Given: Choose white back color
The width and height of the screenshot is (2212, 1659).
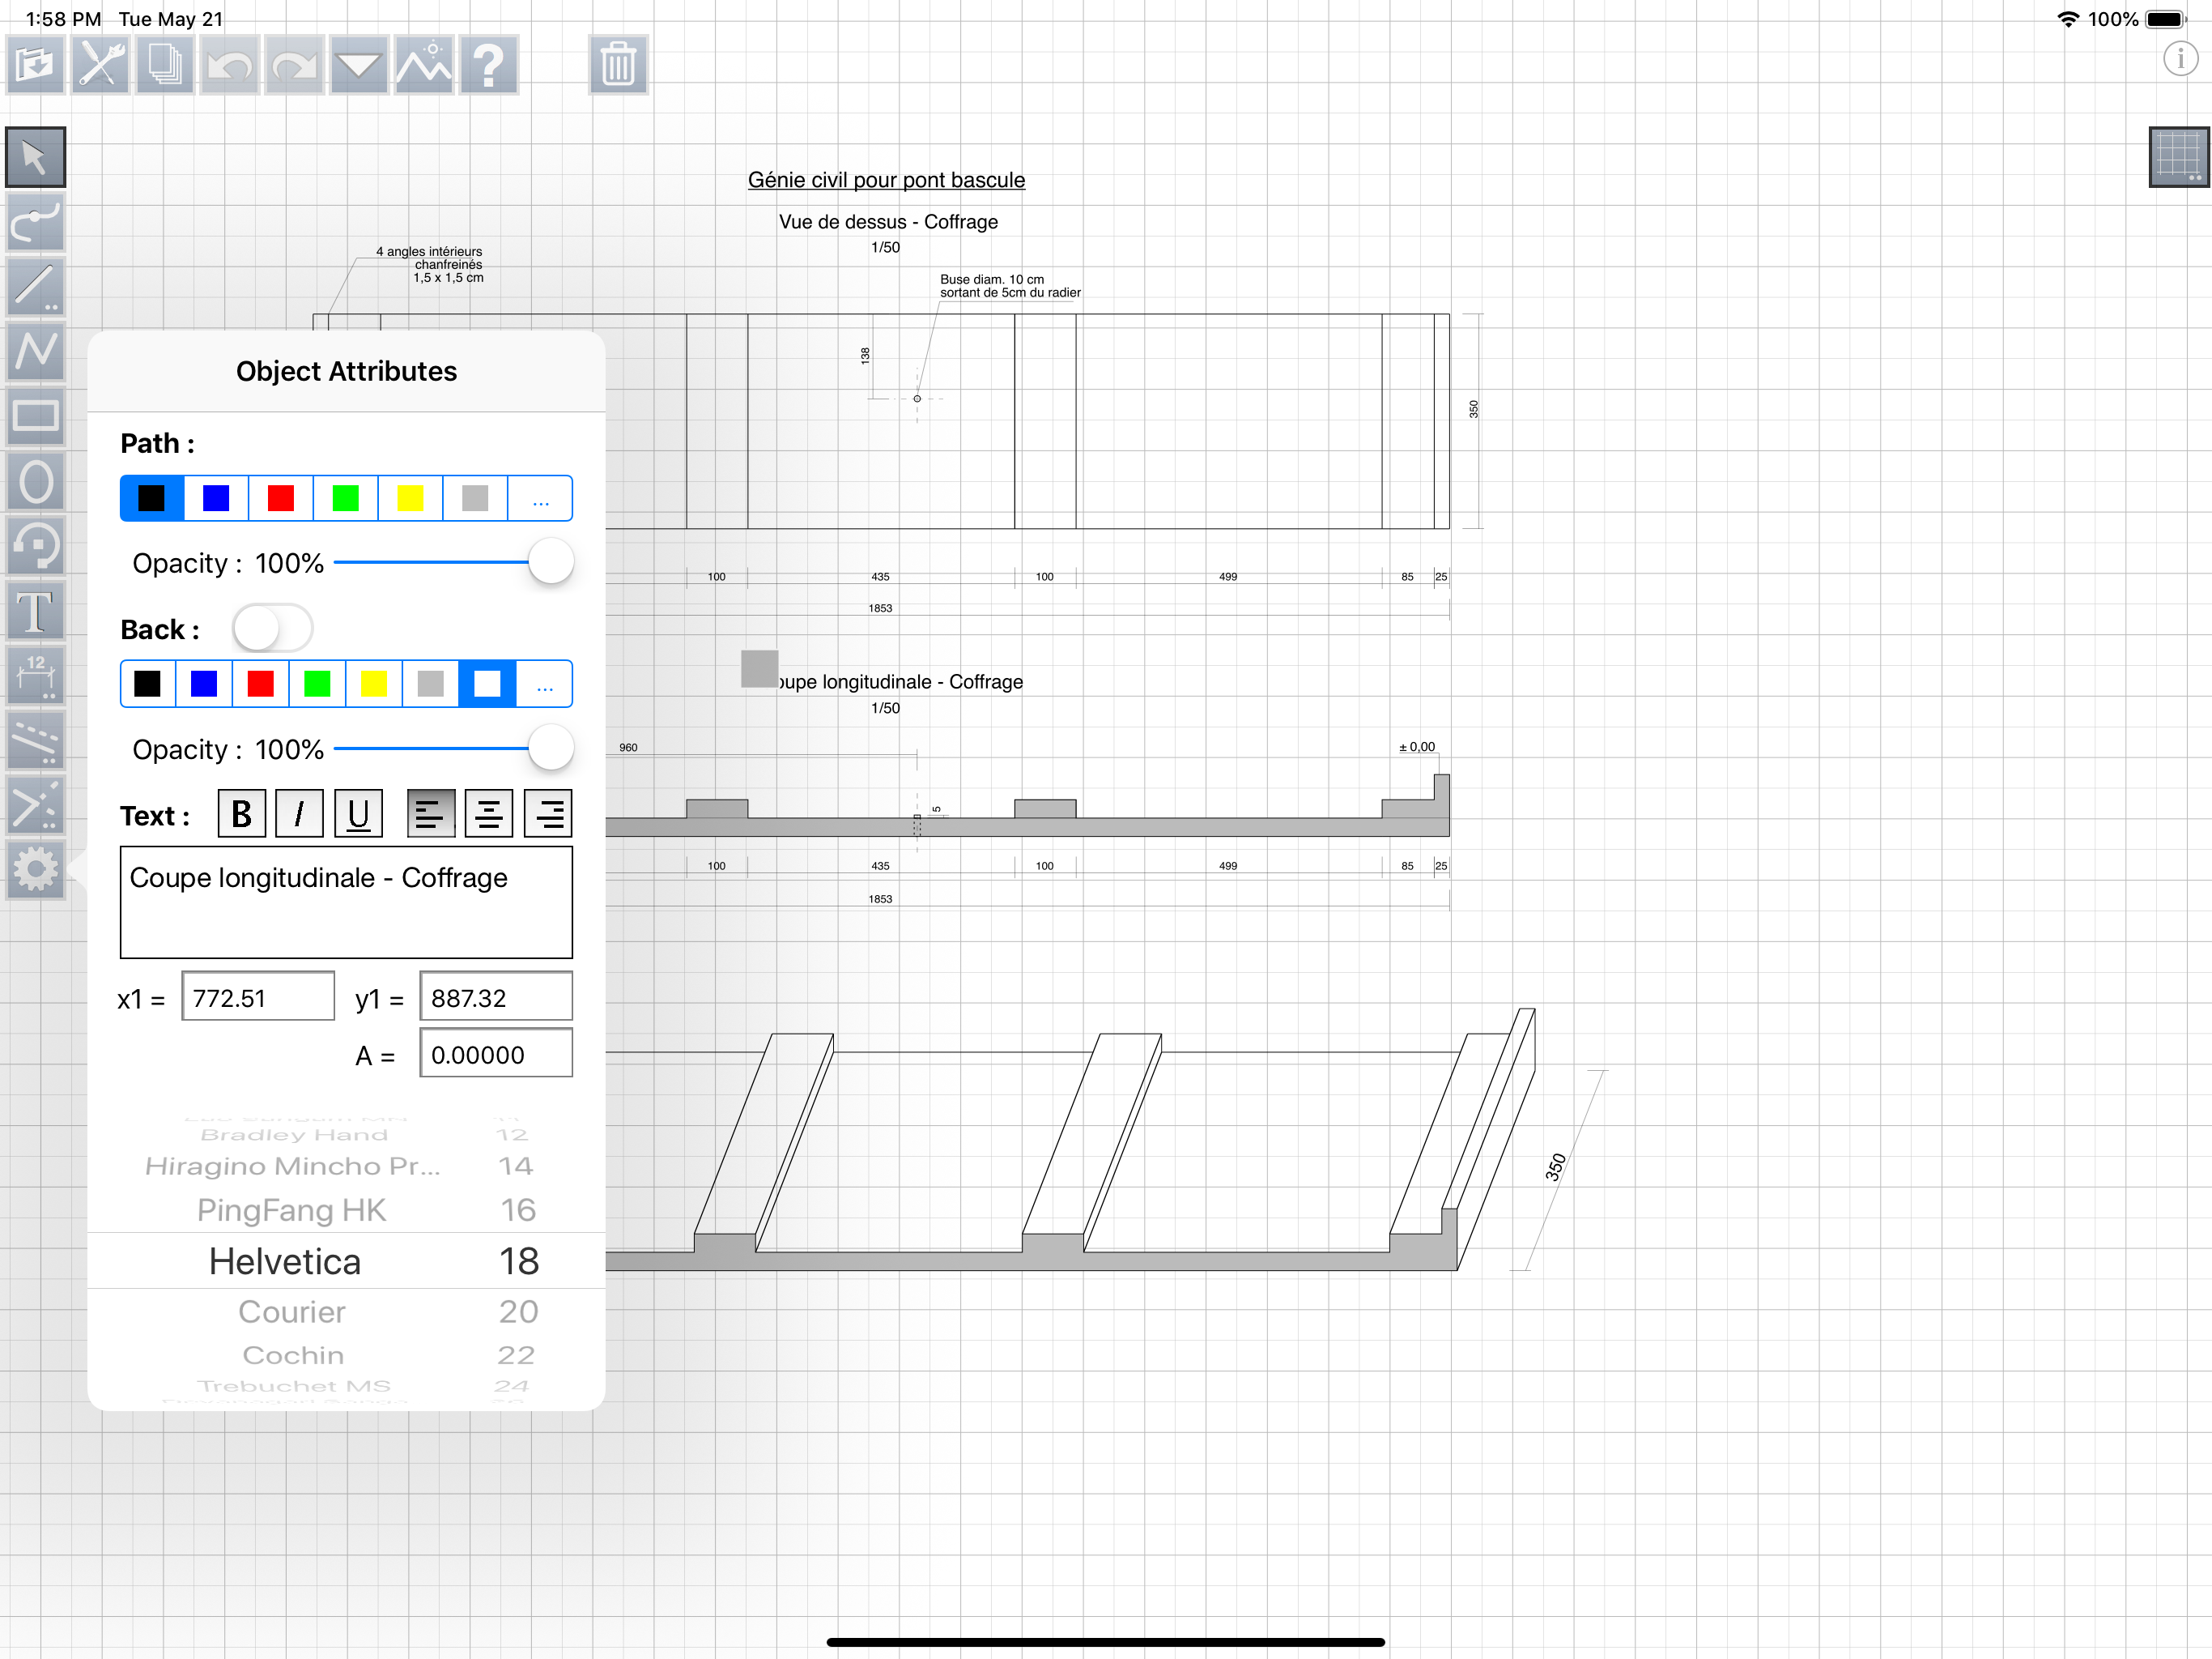Looking at the screenshot, I should (x=487, y=684).
